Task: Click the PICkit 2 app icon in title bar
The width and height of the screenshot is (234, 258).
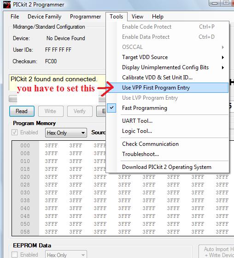Action: (7, 5)
